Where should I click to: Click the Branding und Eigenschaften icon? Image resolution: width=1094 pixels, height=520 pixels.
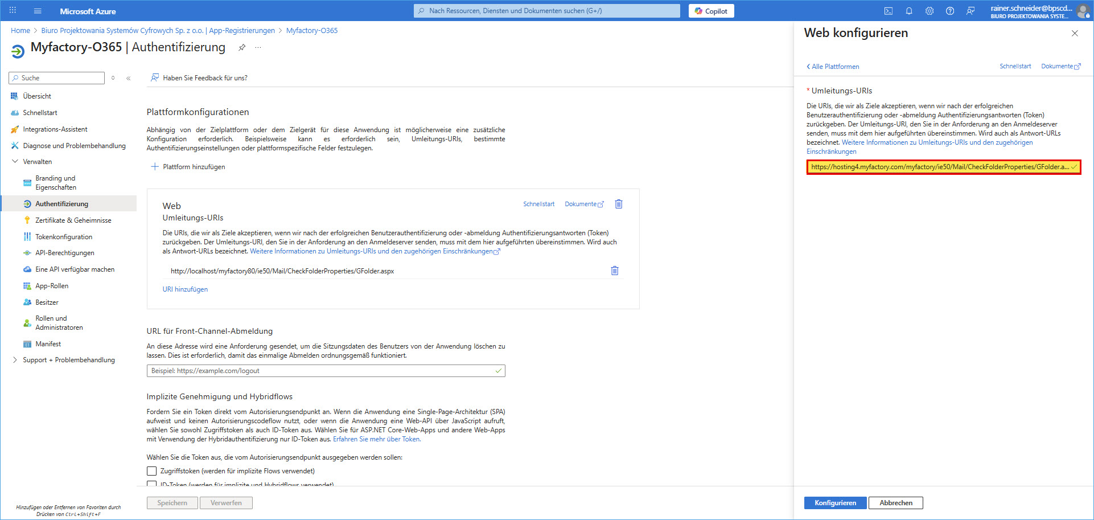pyautogui.click(x=27, y=183)
